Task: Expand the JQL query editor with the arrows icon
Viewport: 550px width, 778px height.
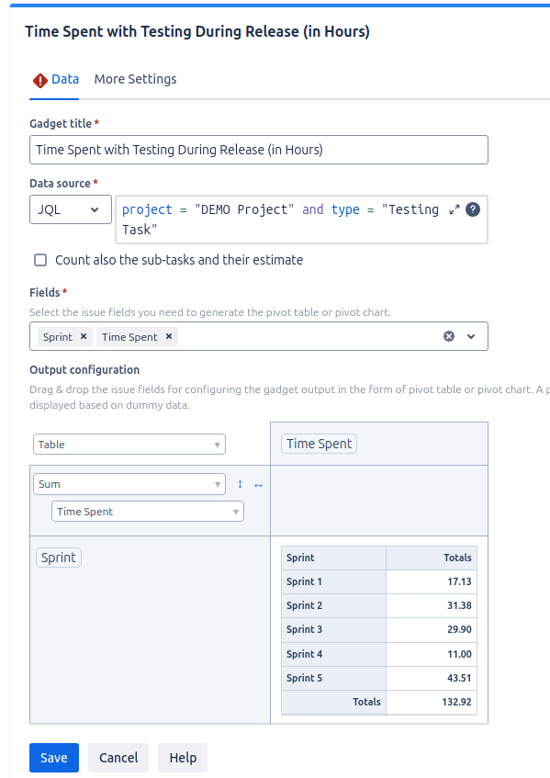Action: point(455,209)
